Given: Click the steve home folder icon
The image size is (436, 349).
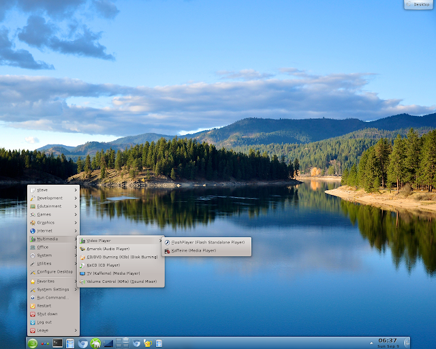Looking at the screenshot, I should (x=33, y=190).
